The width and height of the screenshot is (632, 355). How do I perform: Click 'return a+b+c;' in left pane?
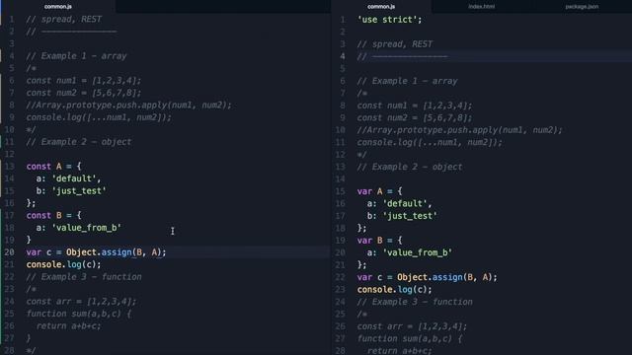tap(68, 326)
